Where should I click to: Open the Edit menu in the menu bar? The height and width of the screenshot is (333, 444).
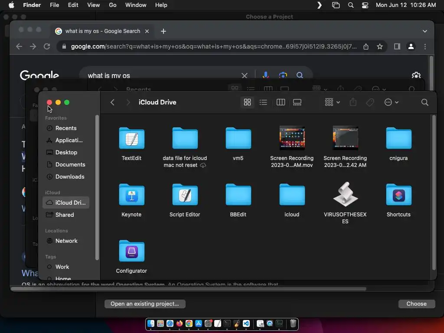pos(73,5)
